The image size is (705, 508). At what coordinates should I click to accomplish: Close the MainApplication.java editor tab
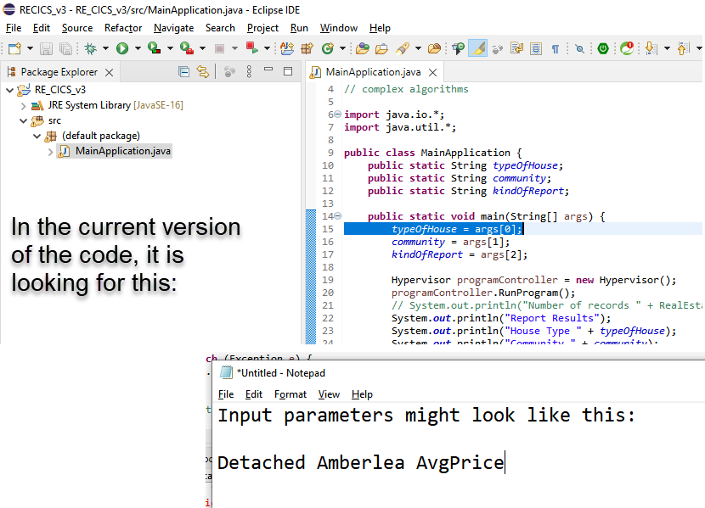point(433,73)
